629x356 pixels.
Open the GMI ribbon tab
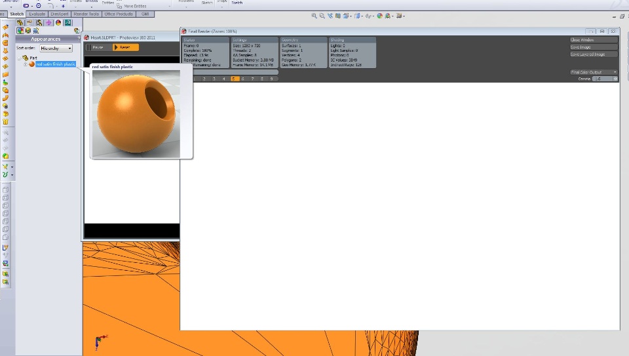tap(145, 14)
